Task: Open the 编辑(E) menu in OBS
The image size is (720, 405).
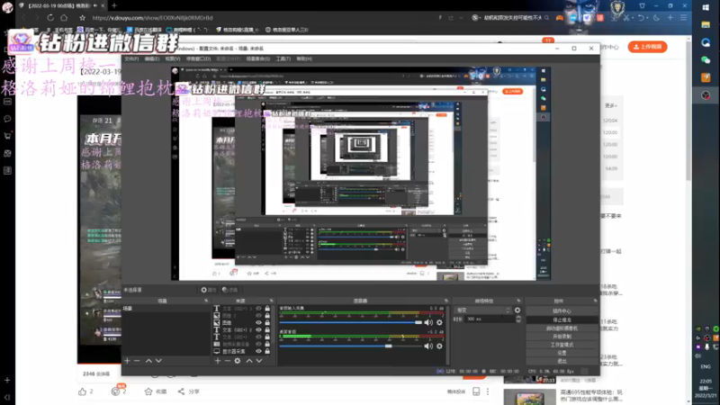Action: (x=152, y=58)
